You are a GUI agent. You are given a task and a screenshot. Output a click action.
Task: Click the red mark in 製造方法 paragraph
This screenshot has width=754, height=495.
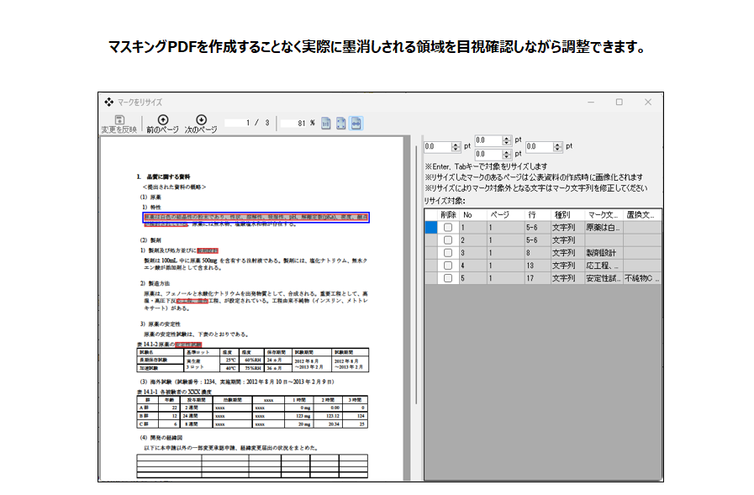click(x=192, y=301)
